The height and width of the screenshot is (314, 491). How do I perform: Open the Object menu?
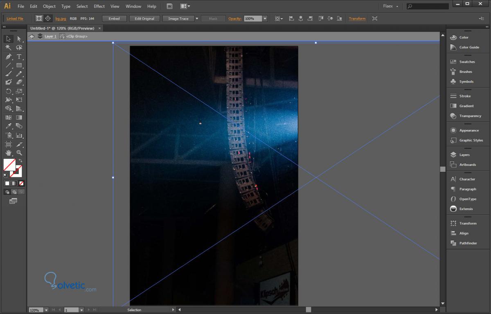[49, 6]
